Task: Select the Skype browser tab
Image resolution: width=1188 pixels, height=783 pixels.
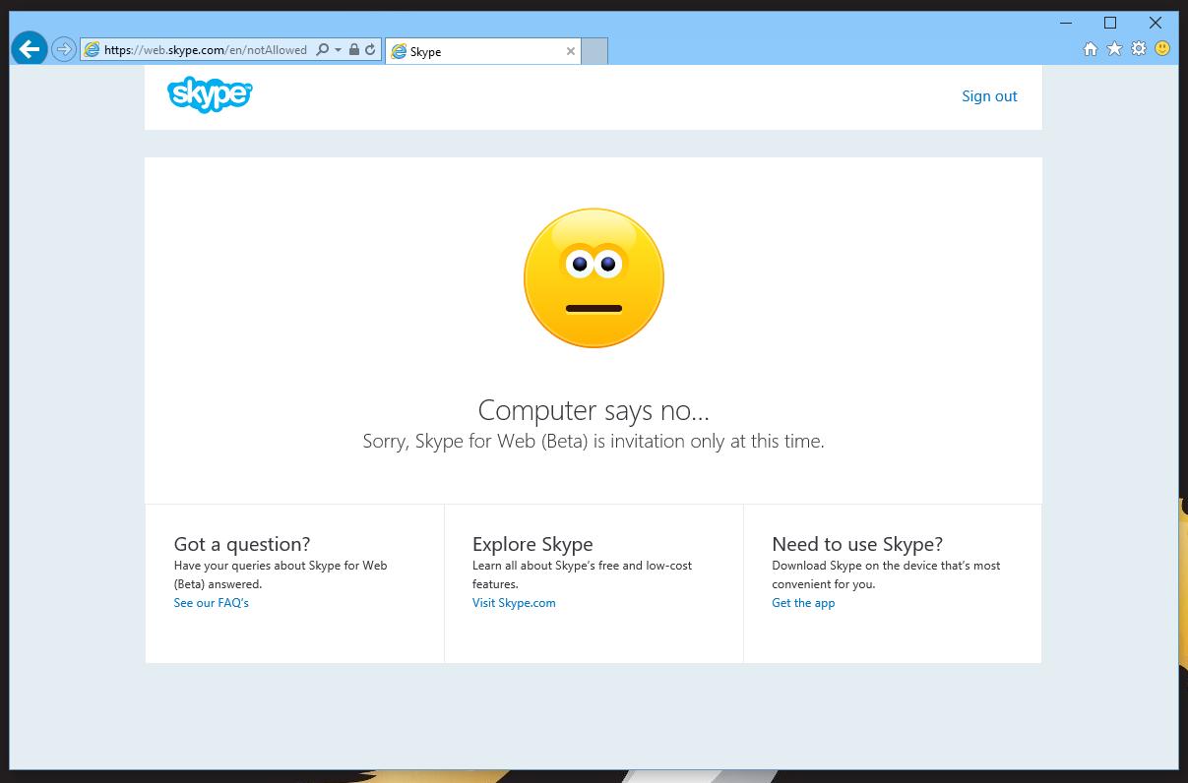Action: pyautogui.click(x=483, y=51)
